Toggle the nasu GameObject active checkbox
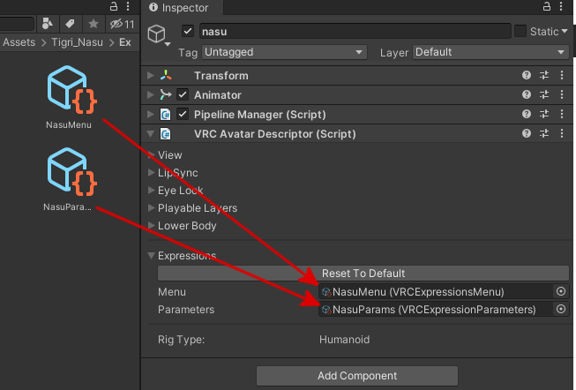Image resolution: width=576 pixels, height=390 pixels. coord(188,31)
